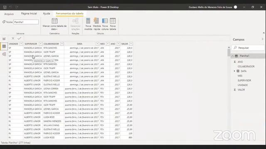The image size is (266, 149).
Task: Select MES field in Campos
Action: [240, 76]
